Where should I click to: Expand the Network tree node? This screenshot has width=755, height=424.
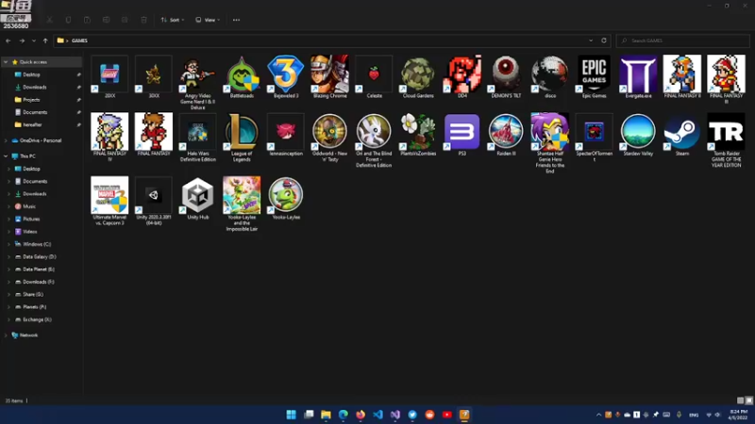coord(6,335)
